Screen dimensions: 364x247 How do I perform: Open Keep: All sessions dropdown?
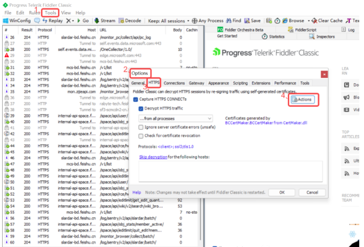click(168, 21)
